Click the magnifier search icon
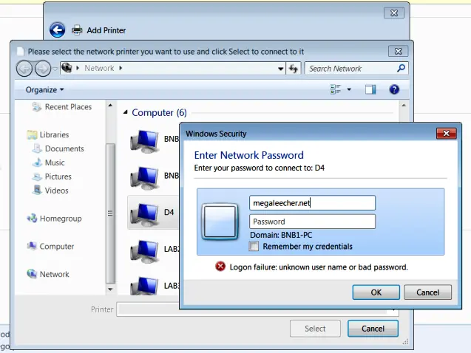Screen dimensions: 471x353 point(401,68)
